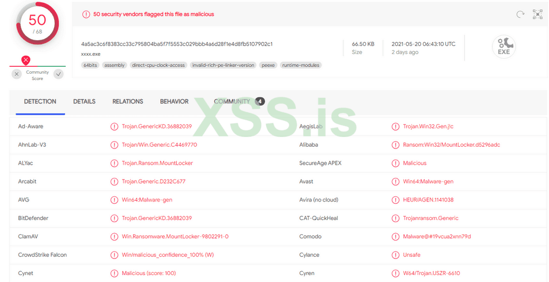Click alert icon beside Trojan.Generic.D232C677
Screen dimensions: 549x282
[x=114, y=182]
